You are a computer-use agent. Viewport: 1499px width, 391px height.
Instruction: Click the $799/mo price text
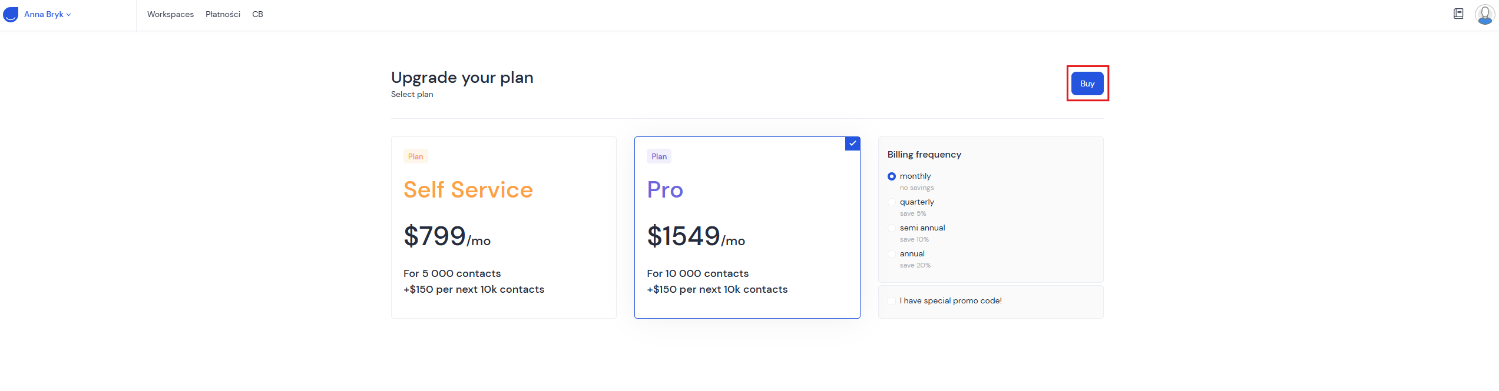[446, 236]
